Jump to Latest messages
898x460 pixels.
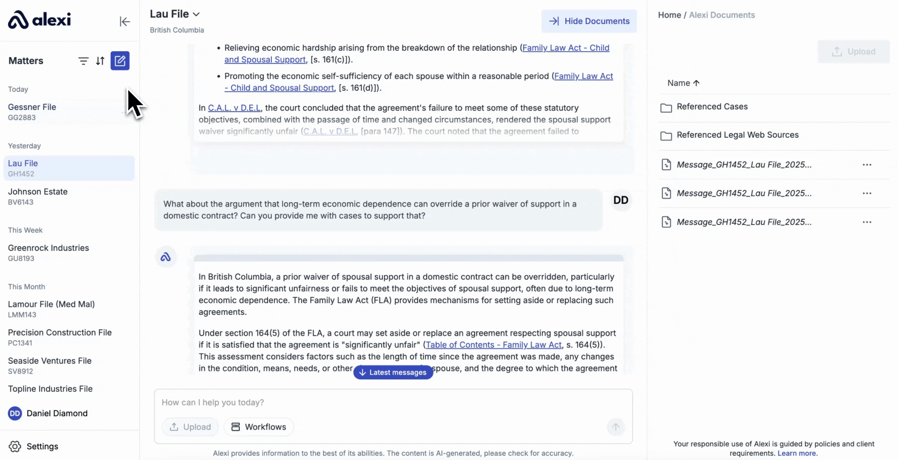(393, 372)
